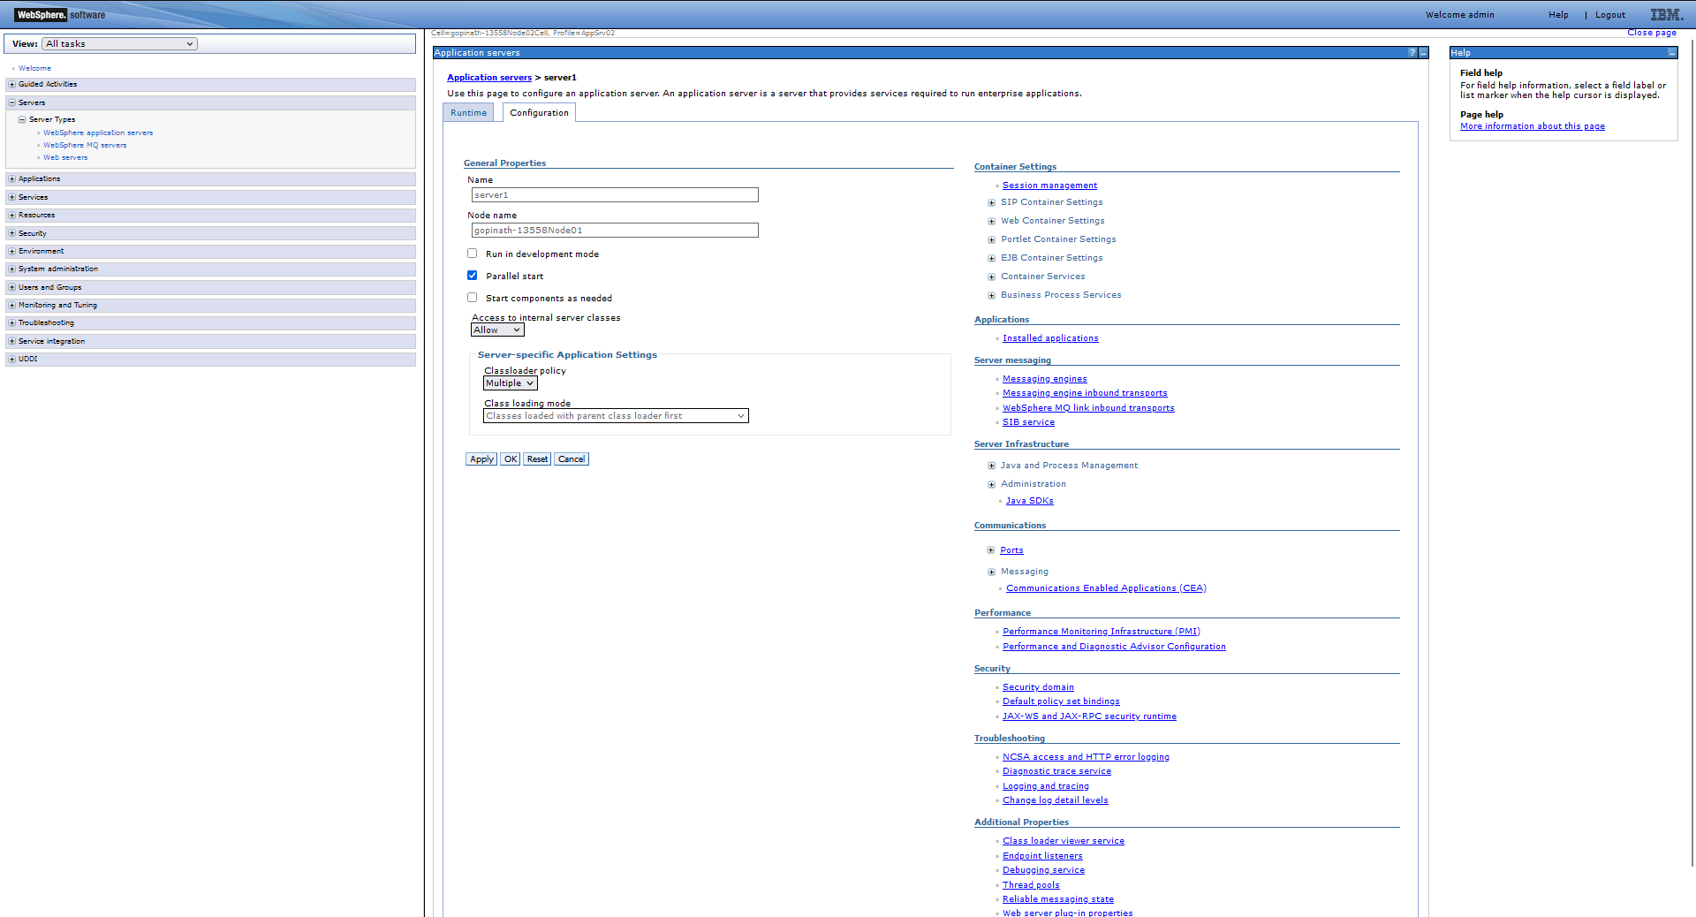Open Thread pools link
The image size is (1696, 917).
click(1031, 885)
